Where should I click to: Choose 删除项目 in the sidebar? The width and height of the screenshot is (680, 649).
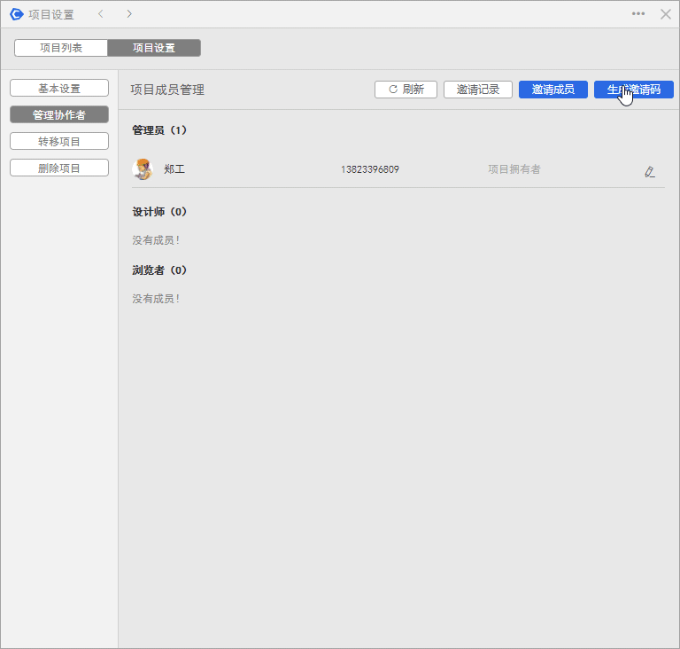click(x=59, y=168)
